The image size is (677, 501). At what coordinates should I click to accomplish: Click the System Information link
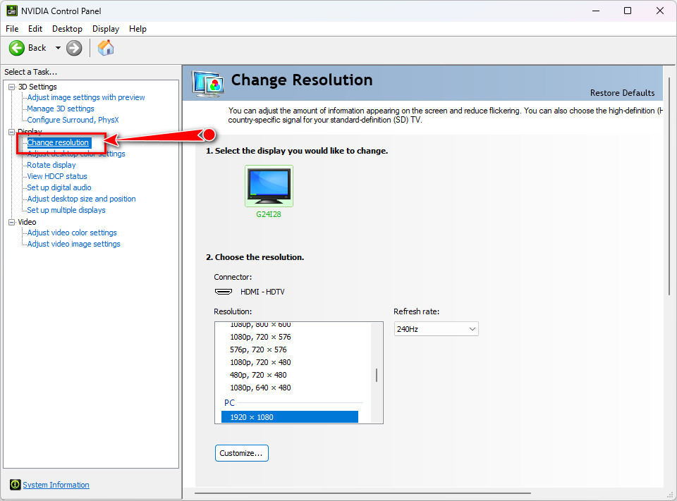(56, 485)
